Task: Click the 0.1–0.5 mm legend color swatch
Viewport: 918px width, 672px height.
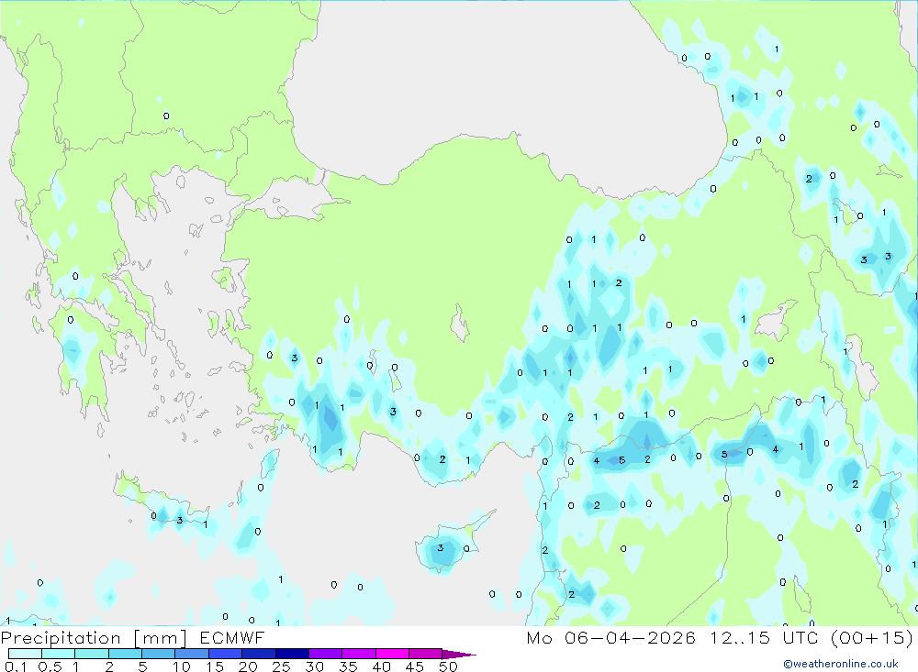Action: [25, 654]
